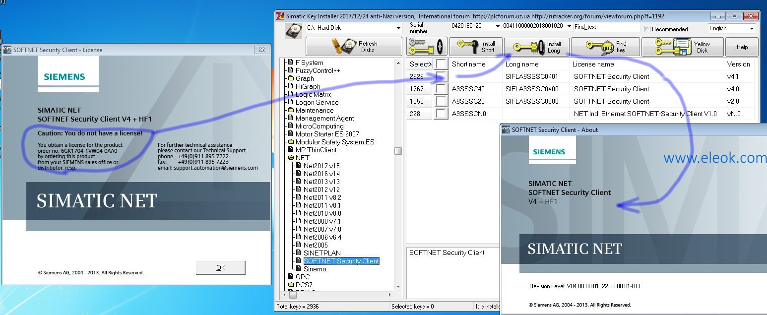Select SOFTNET Security Client tree item
Viewport: 767px width, 315px height.
[341, 261]
